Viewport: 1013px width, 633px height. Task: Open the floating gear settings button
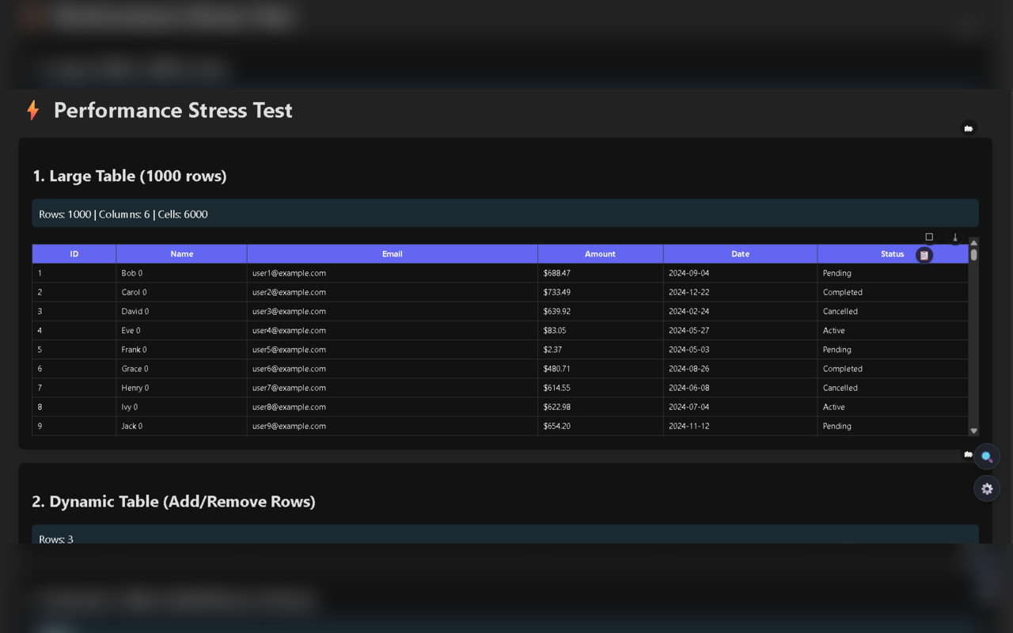pos(987,489)
